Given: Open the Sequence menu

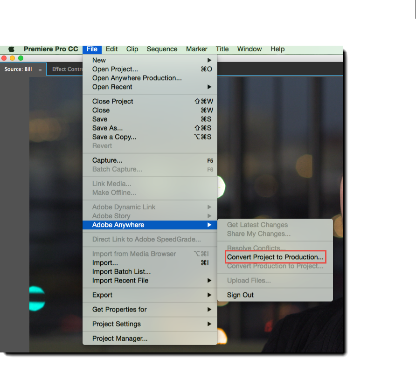Looking at the screenshot, I should (162, 49).
